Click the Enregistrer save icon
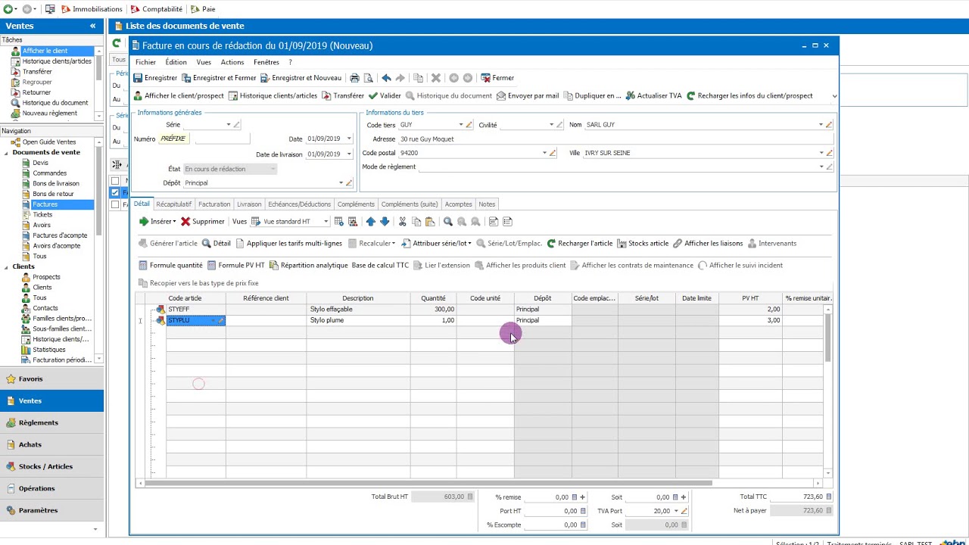 pyautogui.click(x=139, y=78)
